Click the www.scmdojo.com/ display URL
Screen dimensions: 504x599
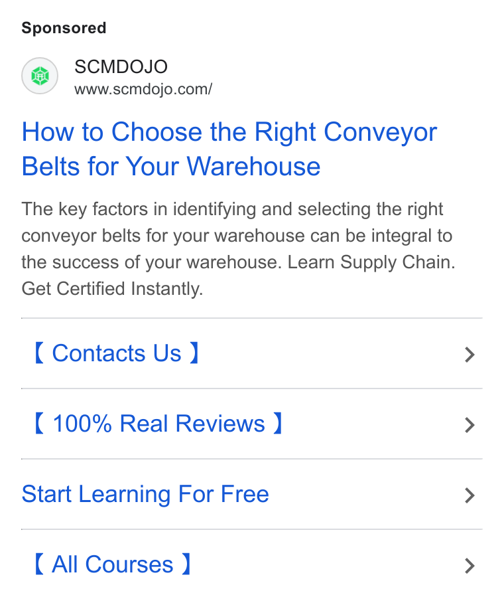coord(143,90)
